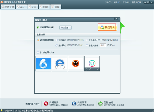
Task: Open 美图看看 software icon at bottom
Action: click(x=74, y=103)
